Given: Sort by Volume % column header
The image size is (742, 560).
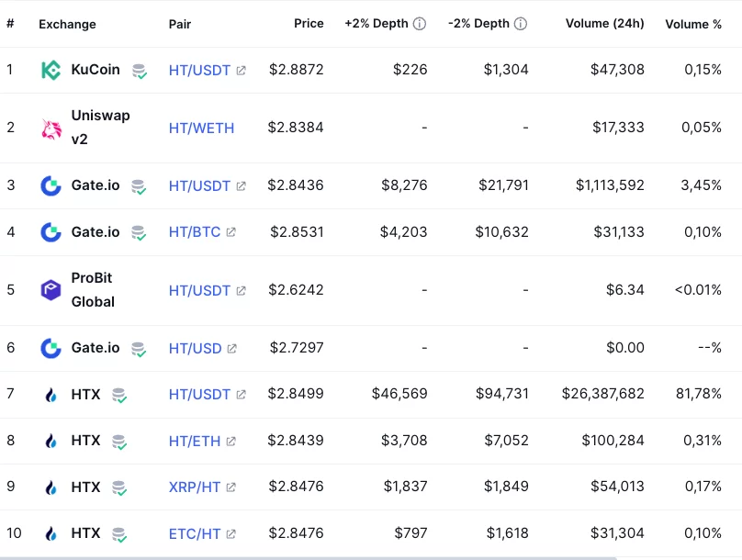Looking at the screenshot, I should 693,24.
